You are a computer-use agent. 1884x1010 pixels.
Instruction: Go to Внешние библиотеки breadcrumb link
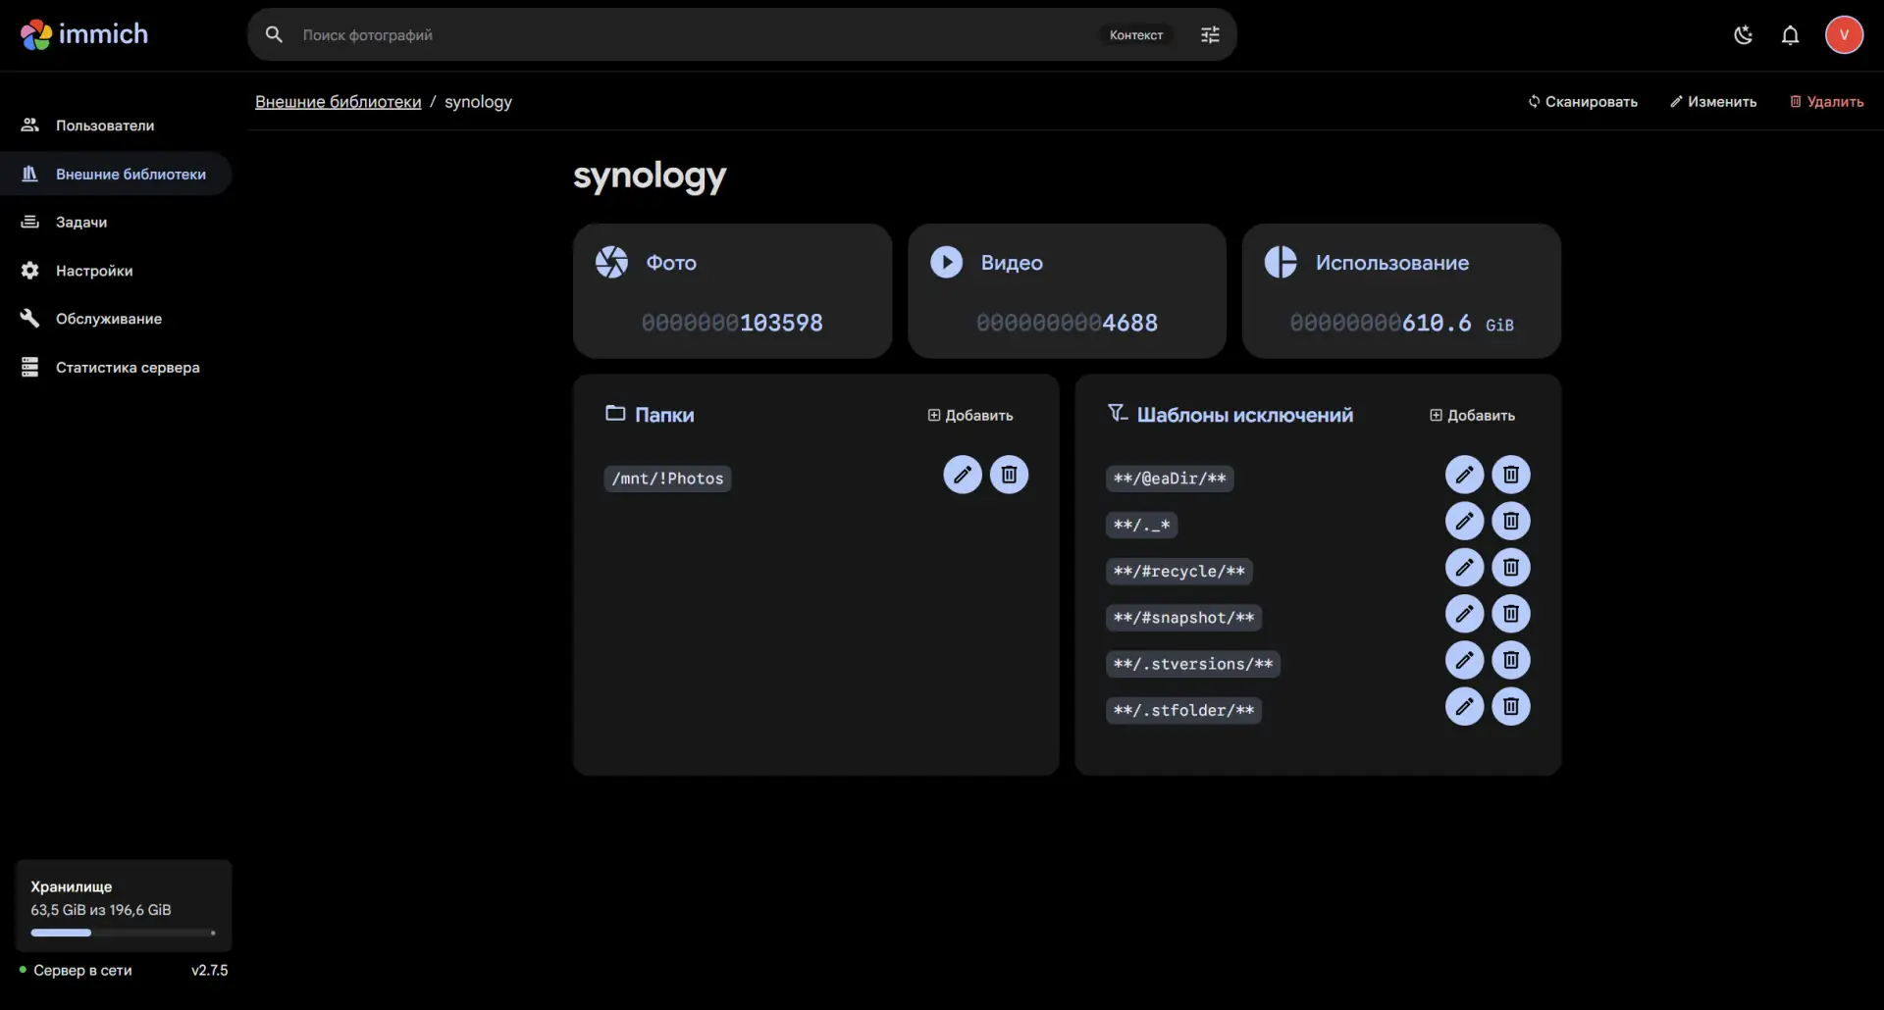coord(339,102)
